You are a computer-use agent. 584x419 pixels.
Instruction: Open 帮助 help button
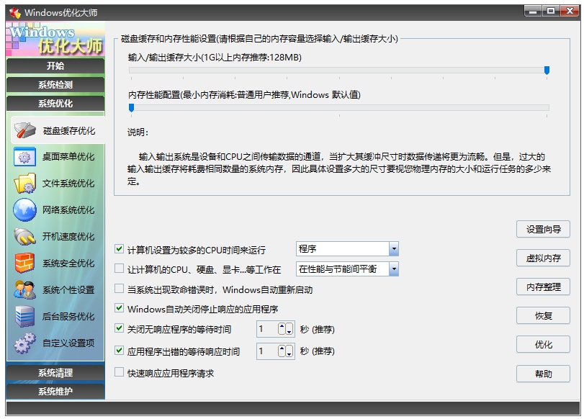pyautogui.click(x=543, y=374)
